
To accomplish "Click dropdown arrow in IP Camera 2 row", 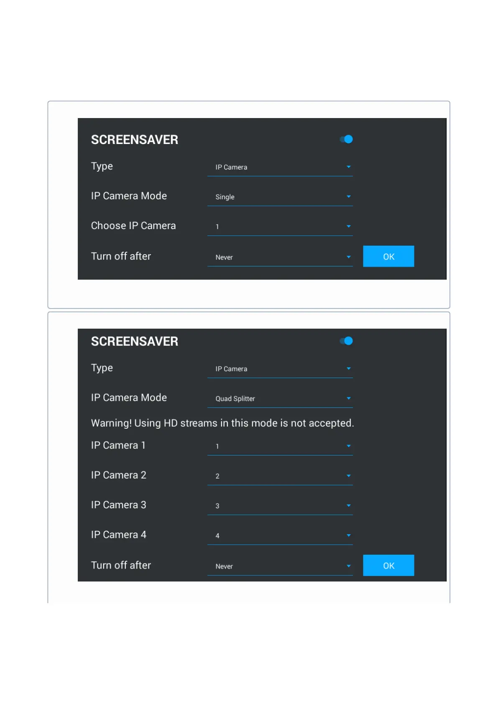I will pyautogui.click(x=349, y=476).
